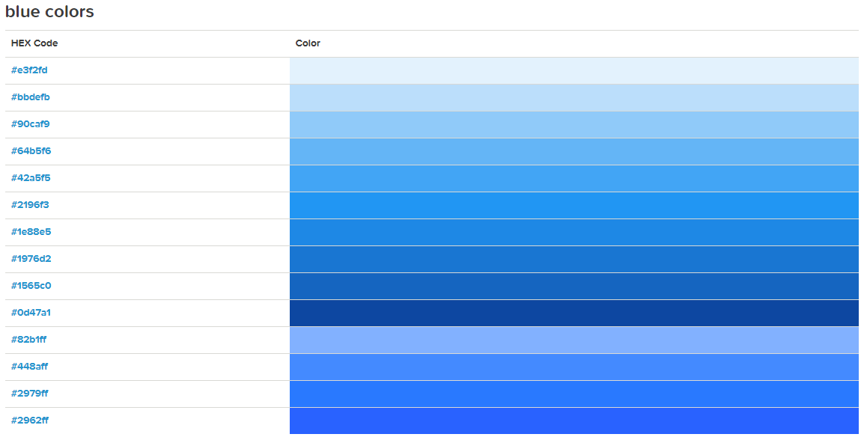Screen dimensions: 864x440
Task: Pick the #42a5f5 color bar
Action: coord(574,179)
